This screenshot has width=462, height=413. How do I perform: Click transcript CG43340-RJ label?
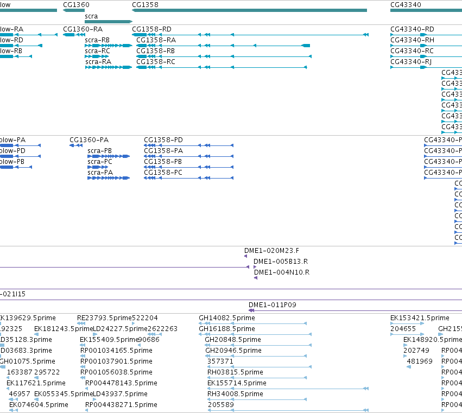pos(411,62)
